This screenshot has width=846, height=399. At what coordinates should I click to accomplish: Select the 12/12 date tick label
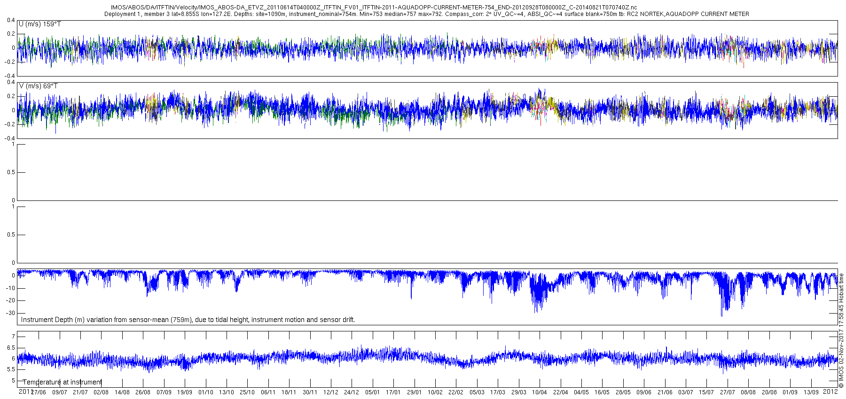pyautogui.click(x=331, y=392)
